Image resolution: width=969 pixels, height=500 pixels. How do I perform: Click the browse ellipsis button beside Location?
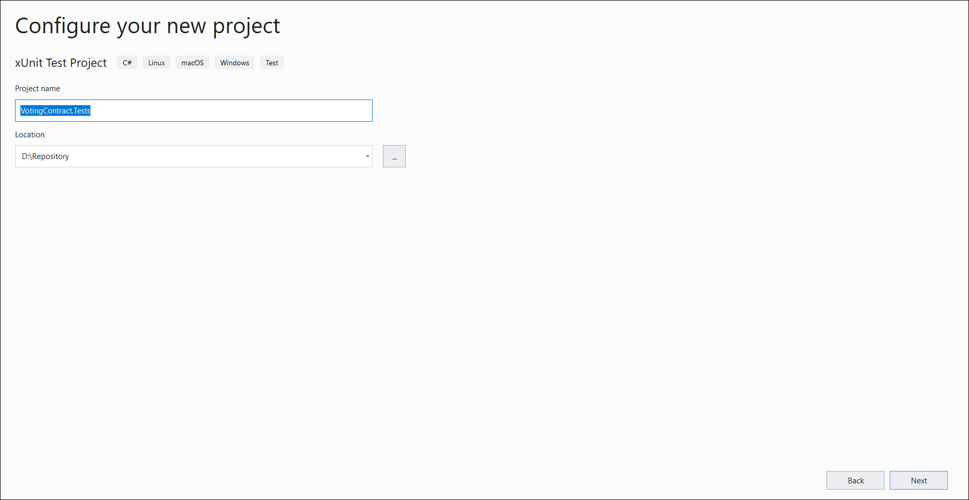[394, 156]
